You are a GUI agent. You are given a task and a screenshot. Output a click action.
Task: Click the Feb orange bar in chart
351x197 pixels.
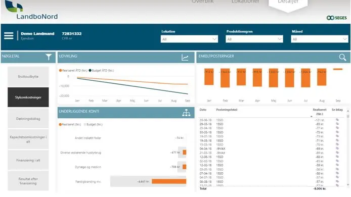[x=225, y=78]
